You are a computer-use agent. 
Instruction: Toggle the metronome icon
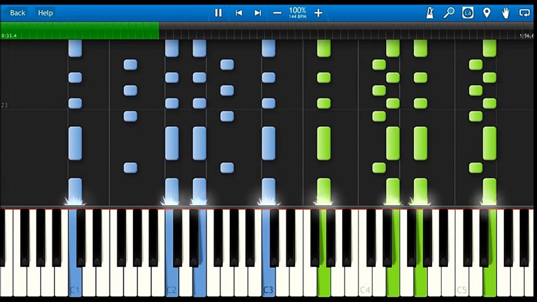(430, 13)
